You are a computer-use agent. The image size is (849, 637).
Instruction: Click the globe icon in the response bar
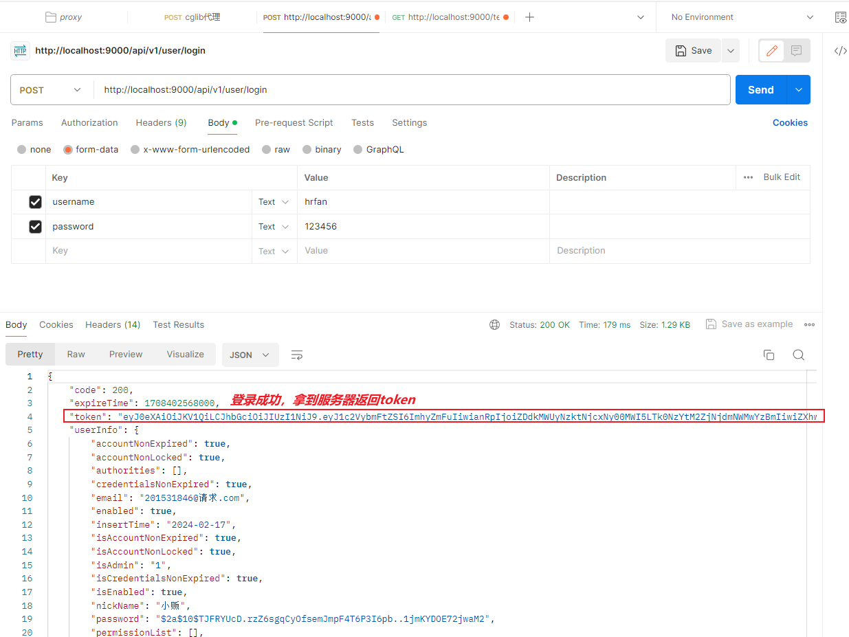coord(494,324)
